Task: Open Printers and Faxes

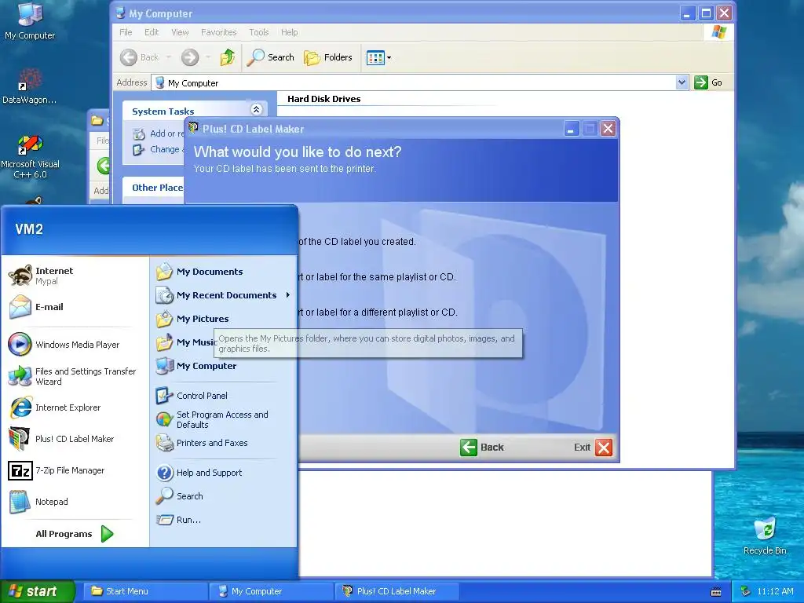Action: pos(223,443)
